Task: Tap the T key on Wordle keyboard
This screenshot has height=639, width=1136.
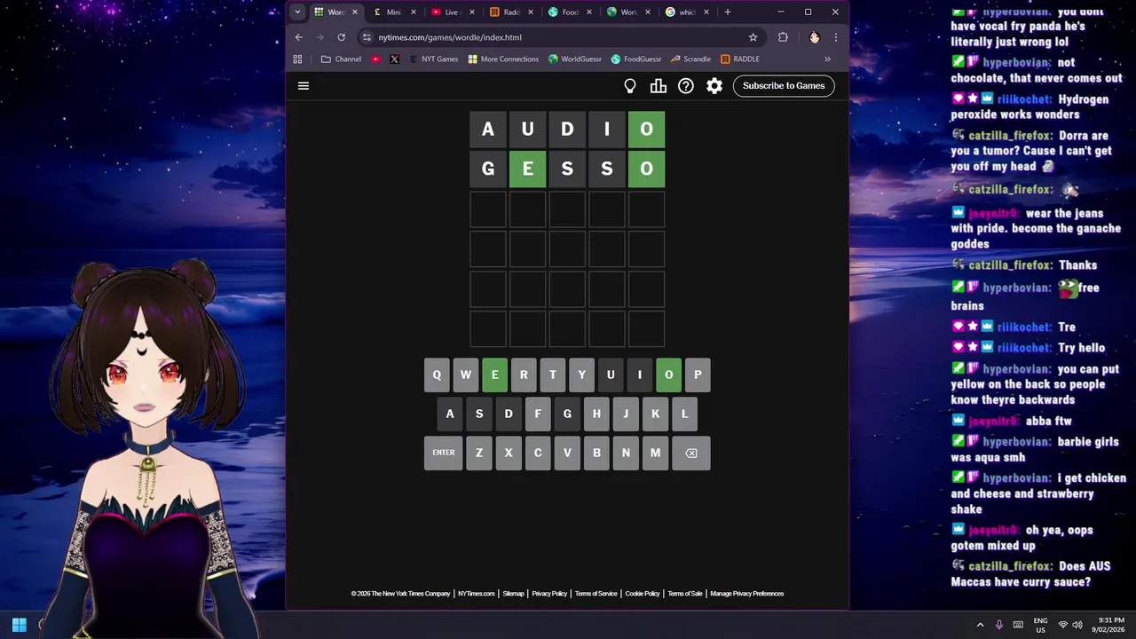Action: tap(552, 375)
